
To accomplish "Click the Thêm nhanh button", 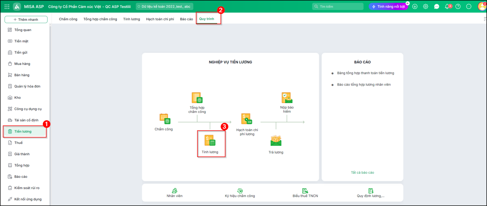I will click(26, 19).
